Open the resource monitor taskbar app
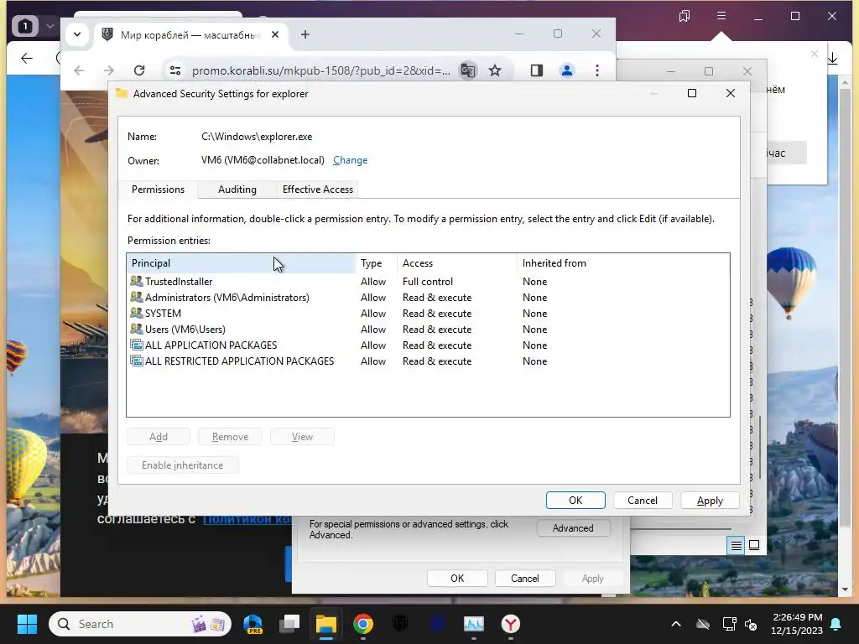The width and height of the screenshot is (859, 644). coord(474,624)
